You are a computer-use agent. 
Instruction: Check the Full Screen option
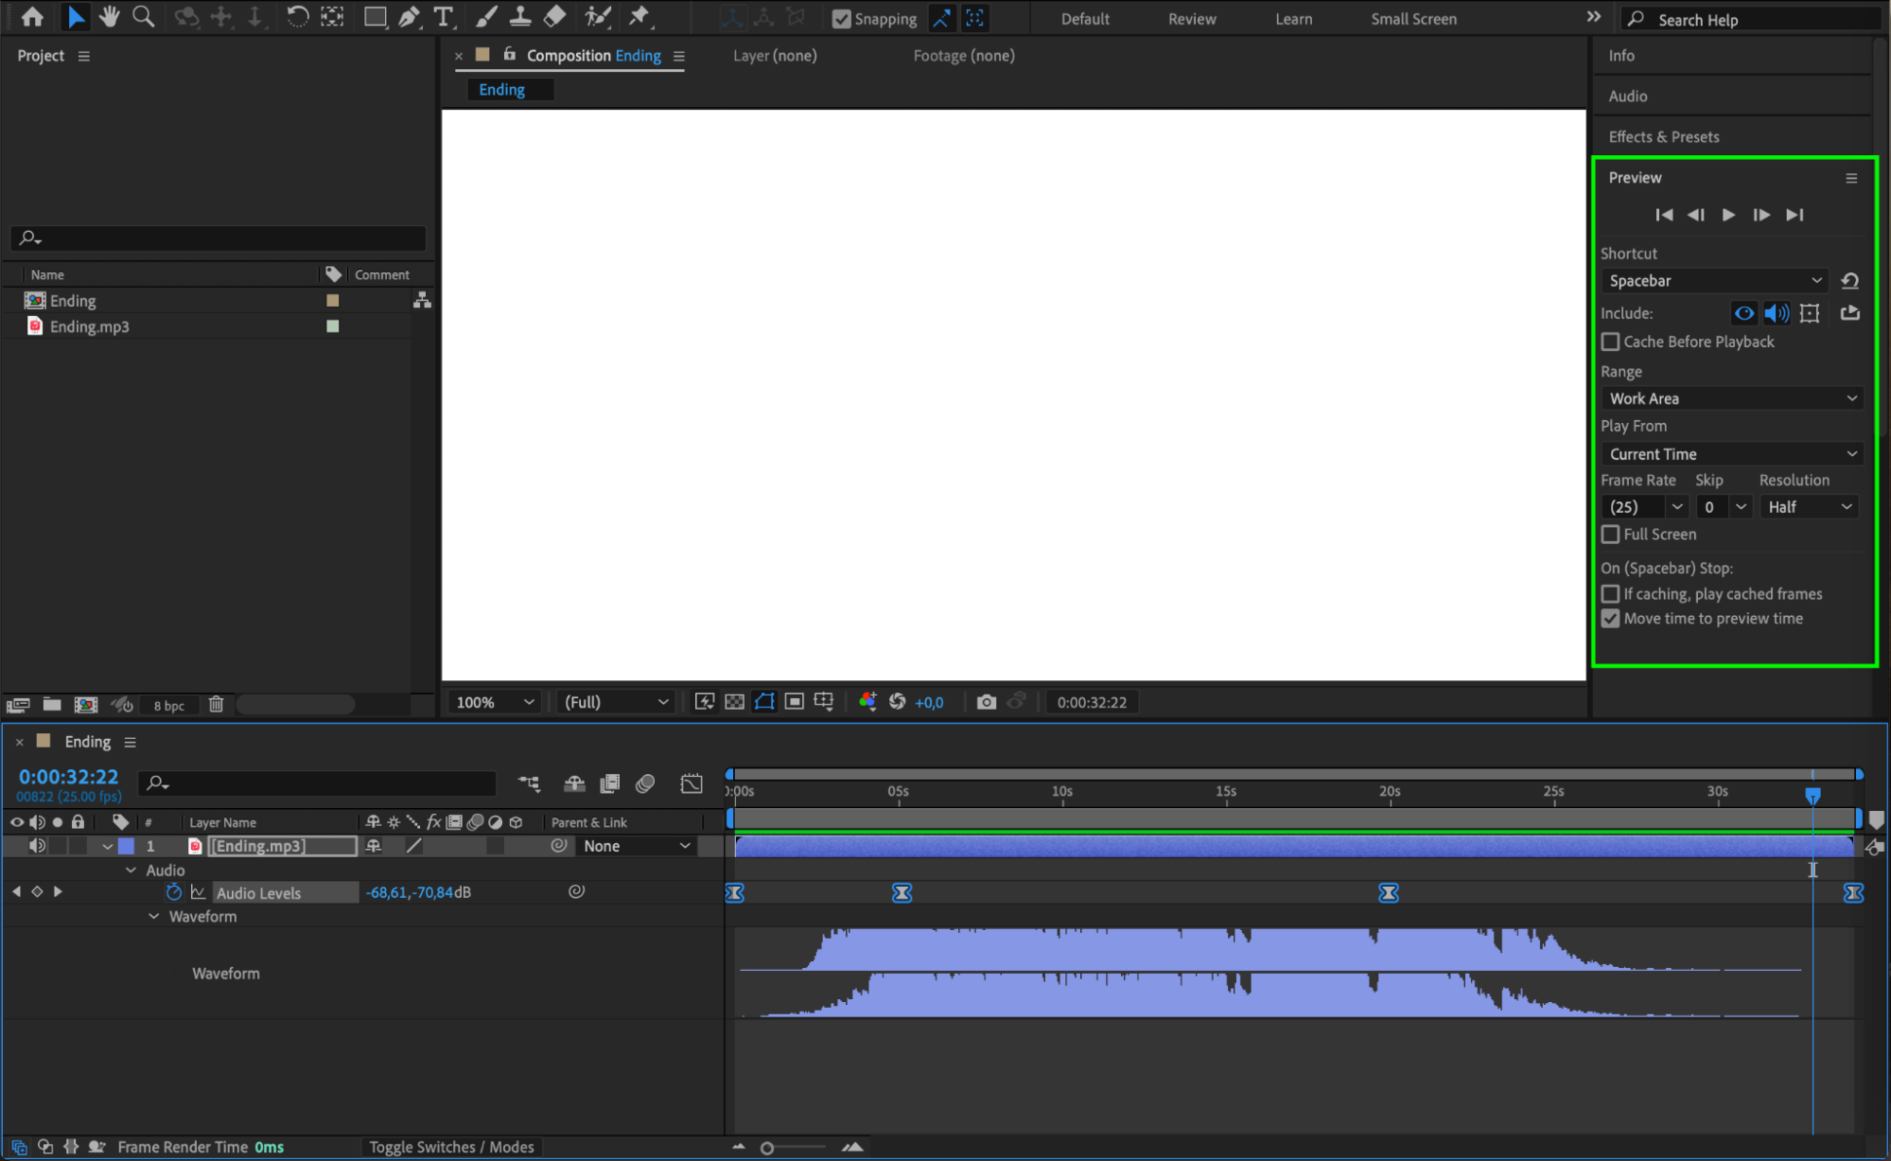[x=1610, y=535]
